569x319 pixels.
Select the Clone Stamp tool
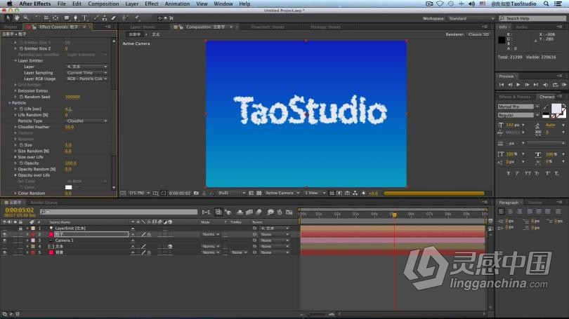click(105, 18)
